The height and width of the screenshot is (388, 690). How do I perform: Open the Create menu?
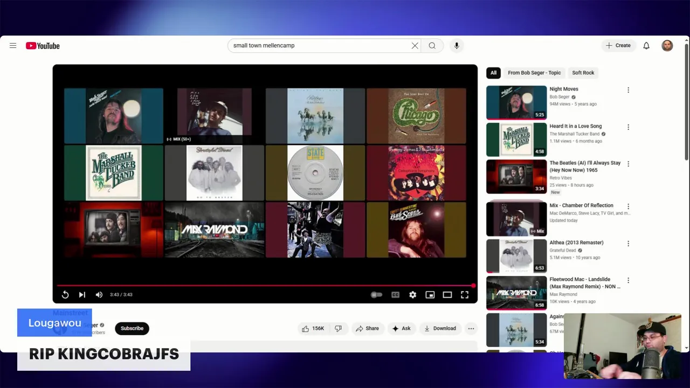pos(618,46)
